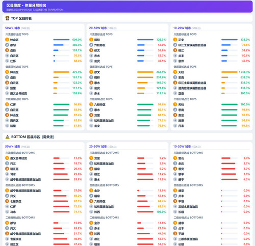
Task: Click the 77.2% value
Action: (x=162, y=120)
